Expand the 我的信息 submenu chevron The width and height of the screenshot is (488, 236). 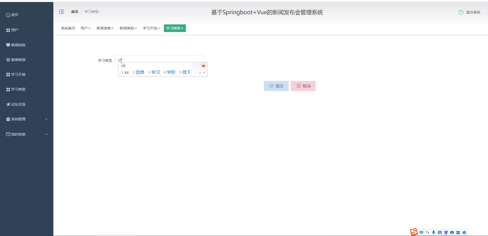[46, 134]
